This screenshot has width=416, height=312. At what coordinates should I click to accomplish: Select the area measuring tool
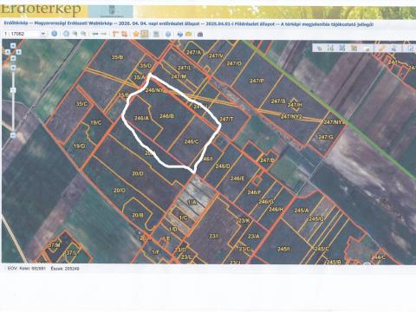(124, 34)
